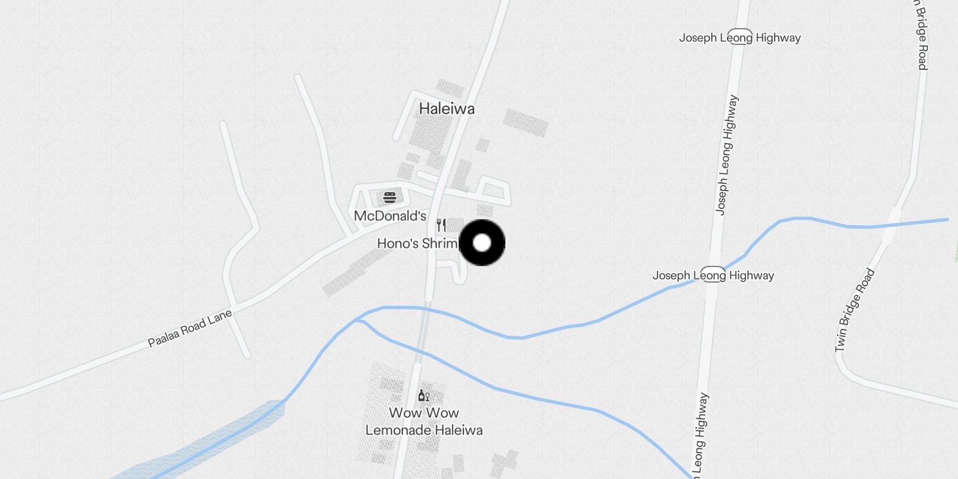Select the gray building footprint east of the Haleiwa label
This screenshot has width=958, height=479.
pos(526,123)
